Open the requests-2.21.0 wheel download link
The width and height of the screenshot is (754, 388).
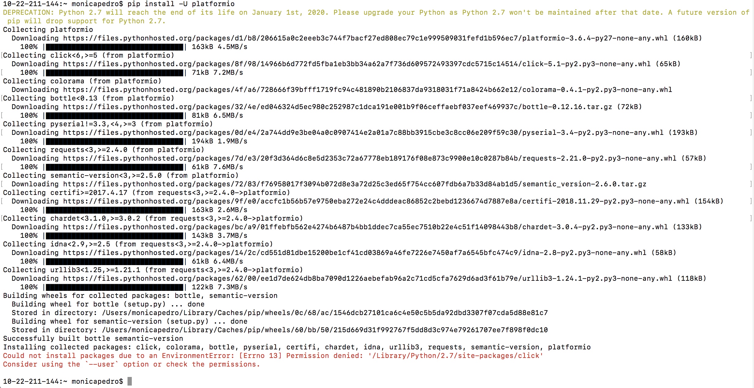(370, 158)
